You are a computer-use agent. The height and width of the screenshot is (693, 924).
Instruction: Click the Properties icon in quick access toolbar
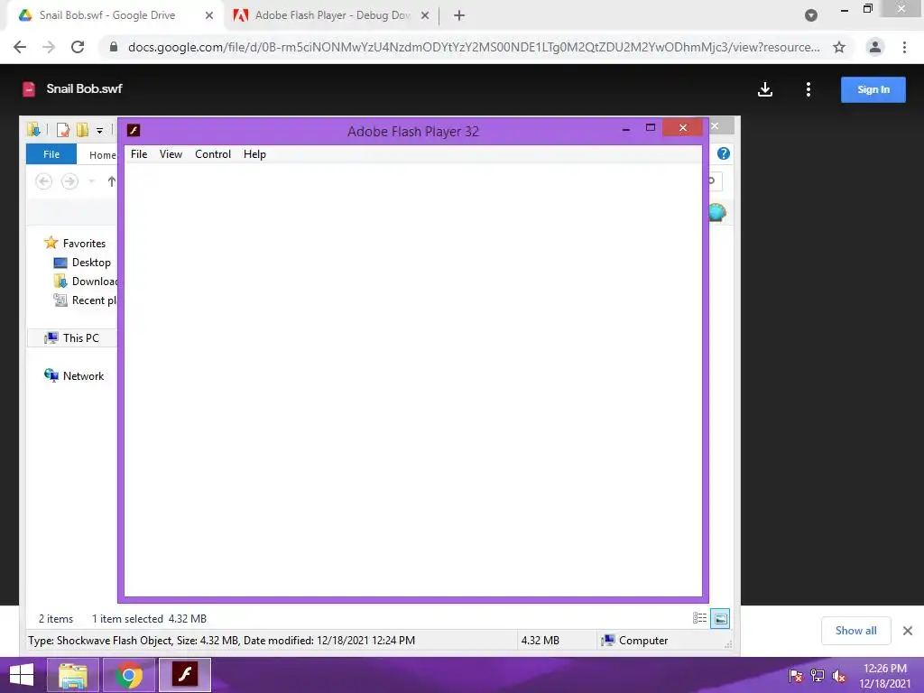63,130
